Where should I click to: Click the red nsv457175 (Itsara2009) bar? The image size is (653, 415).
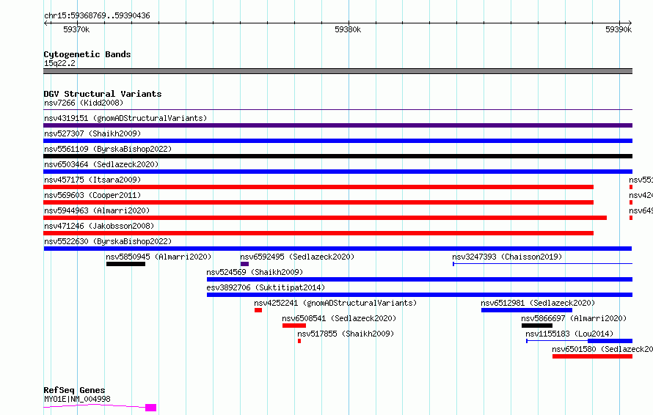[318, 187]
